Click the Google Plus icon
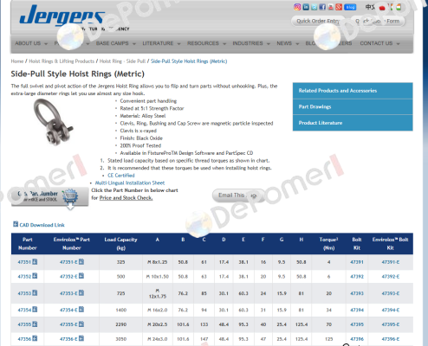Viewport: 428px width, 346px height. 339,7
